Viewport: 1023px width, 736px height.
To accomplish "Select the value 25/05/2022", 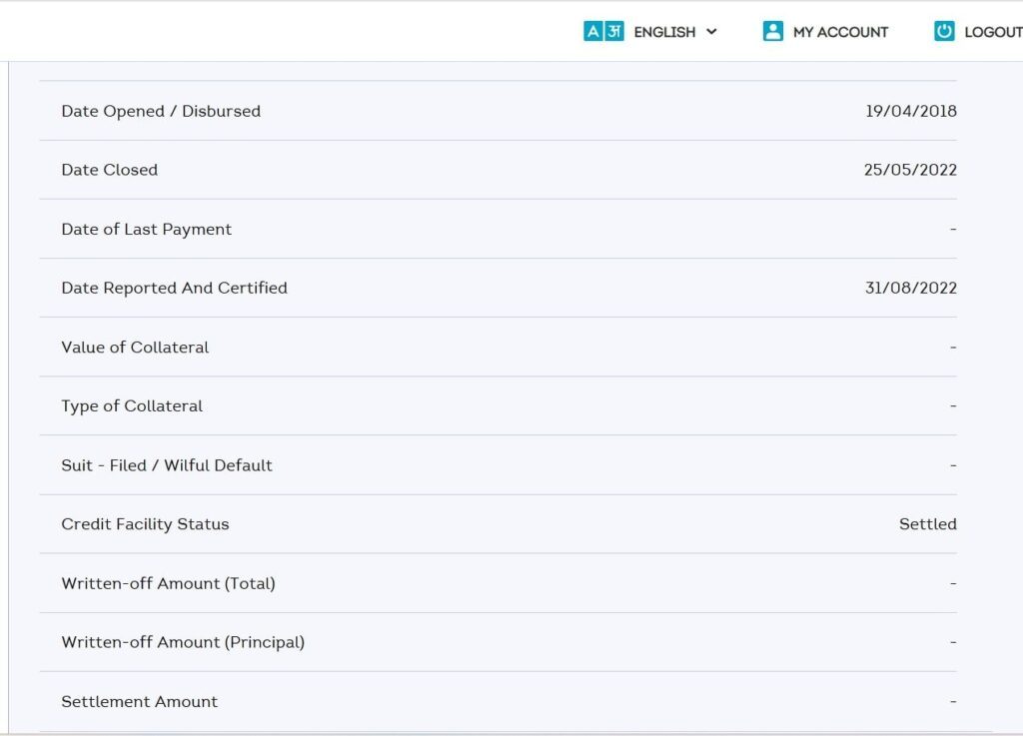I will click(x=910, y=170).
